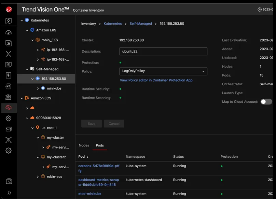The image size is (276, 199).
Task: Open the dashboard gauge icon in sidebar
Action: (9, 32)
